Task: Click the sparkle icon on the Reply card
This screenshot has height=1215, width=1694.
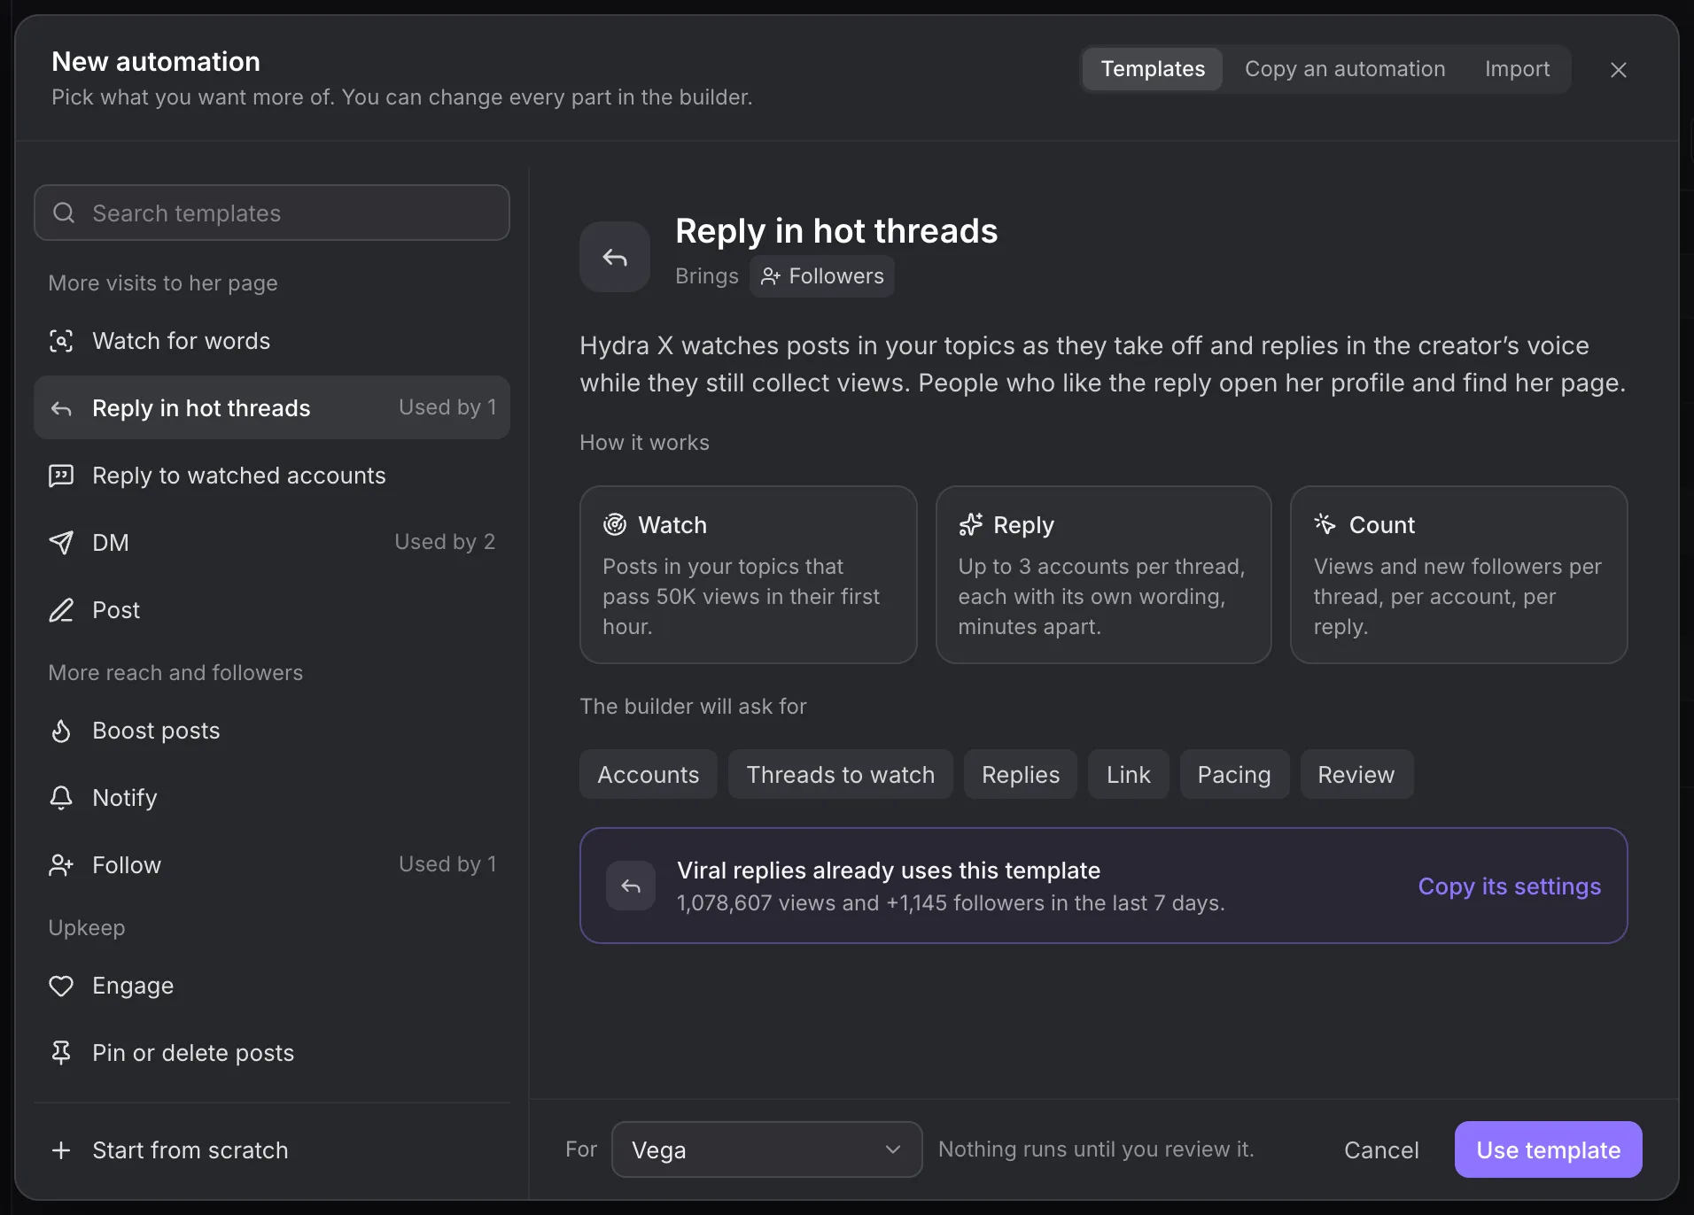Action: (970, 525)
